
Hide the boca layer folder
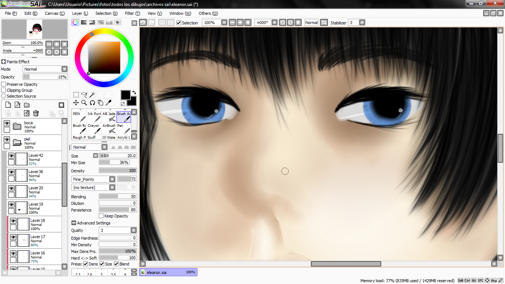(x=7, y=123)
